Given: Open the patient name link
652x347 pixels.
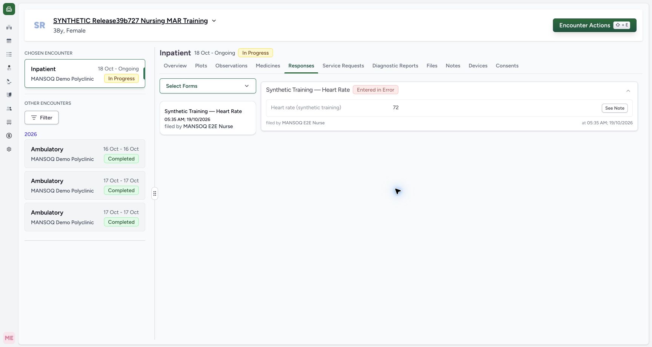Looking at the screenshot, I should click(x=131, y=21).
